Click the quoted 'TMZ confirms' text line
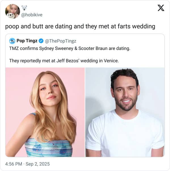The height and width of the screenshot is (171, 170). pos(70,48)
